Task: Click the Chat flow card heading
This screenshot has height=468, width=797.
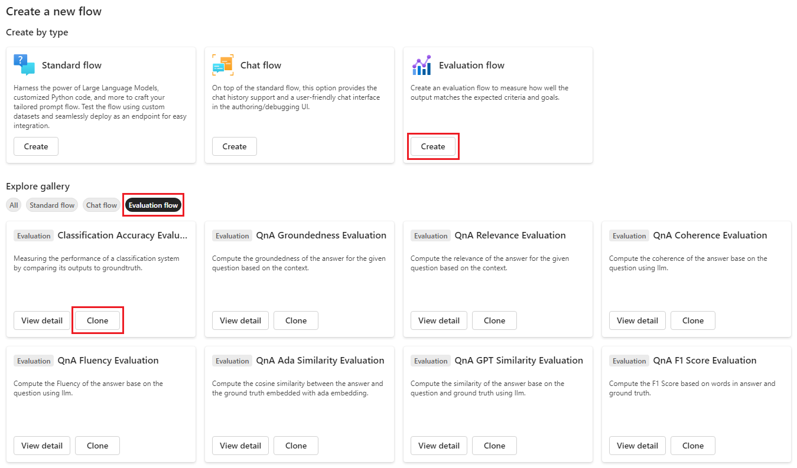Action: click(261, 66)
